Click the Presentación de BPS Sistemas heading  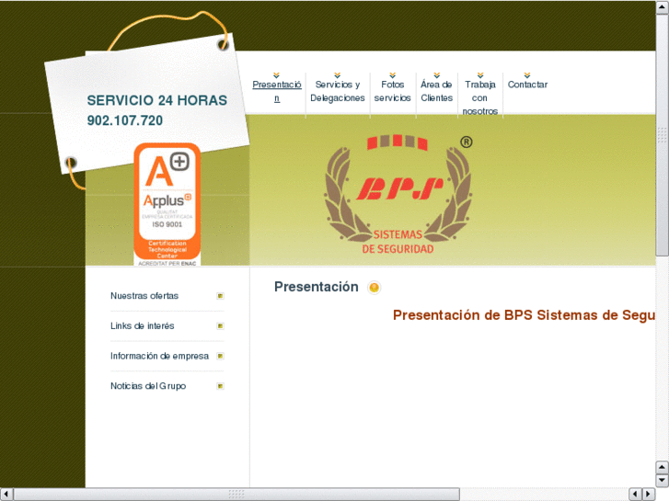click(x=524, y=315)
